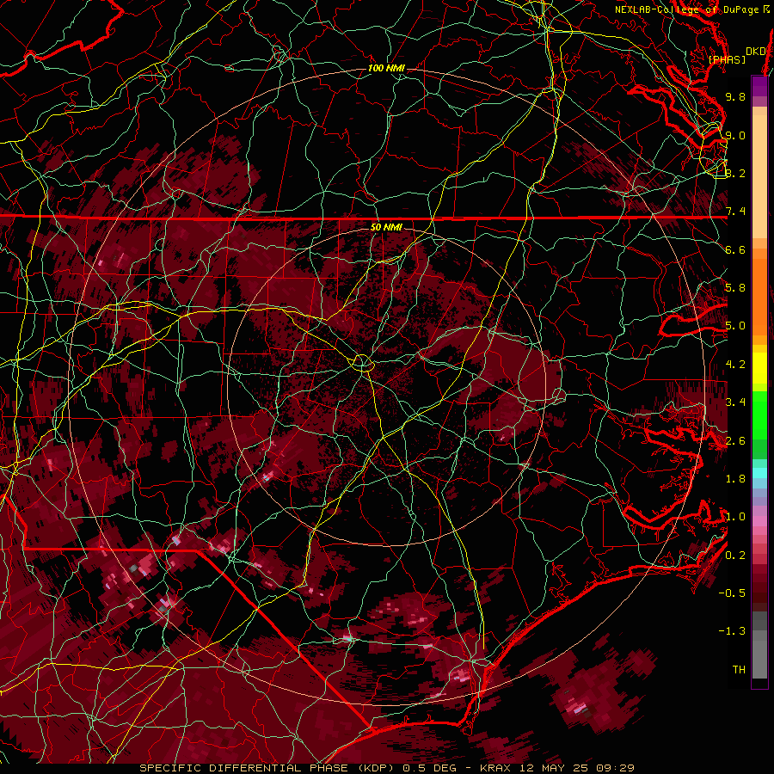
Task: Click the 5.8 scale value
Action: click(x=735, y=288)
